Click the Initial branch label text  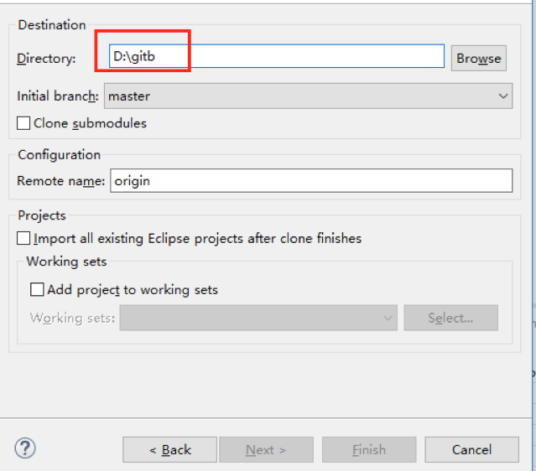click(58, 96)
